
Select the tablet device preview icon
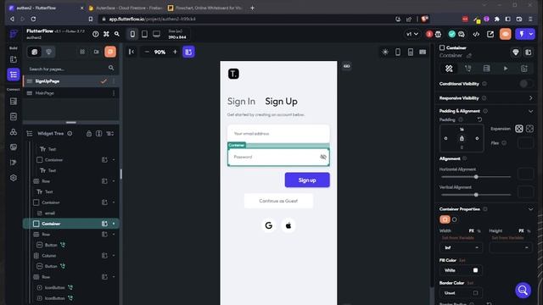144,34
